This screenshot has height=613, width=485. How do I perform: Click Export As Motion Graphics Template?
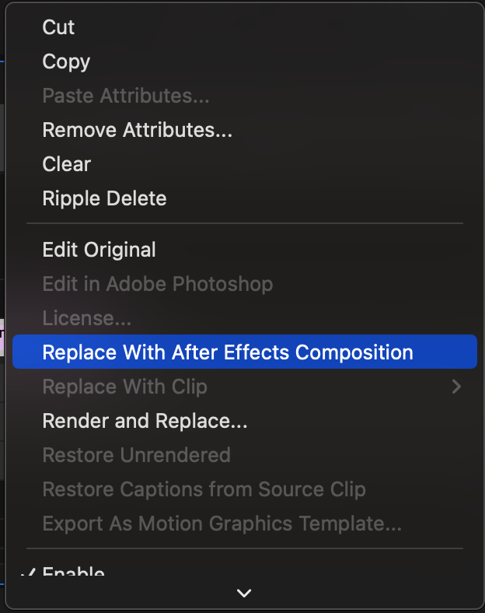(x=222, y=524)
